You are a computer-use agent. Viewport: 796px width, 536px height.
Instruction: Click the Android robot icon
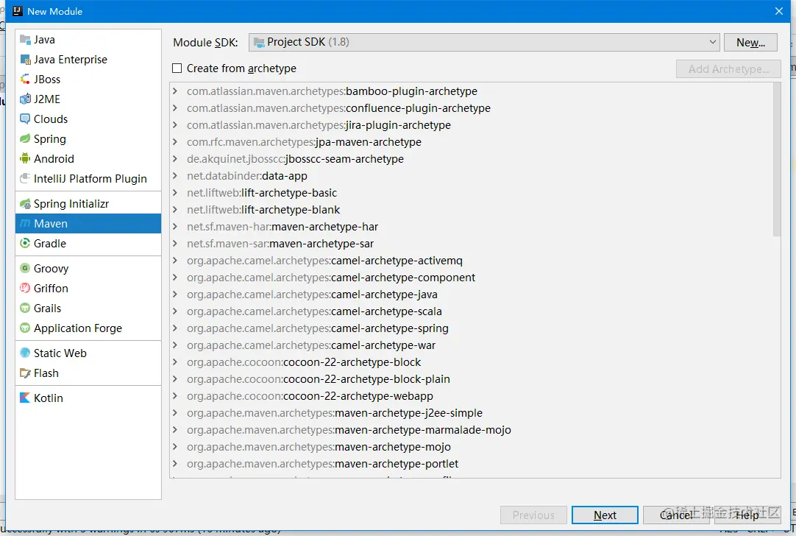(x=25, y=158)
